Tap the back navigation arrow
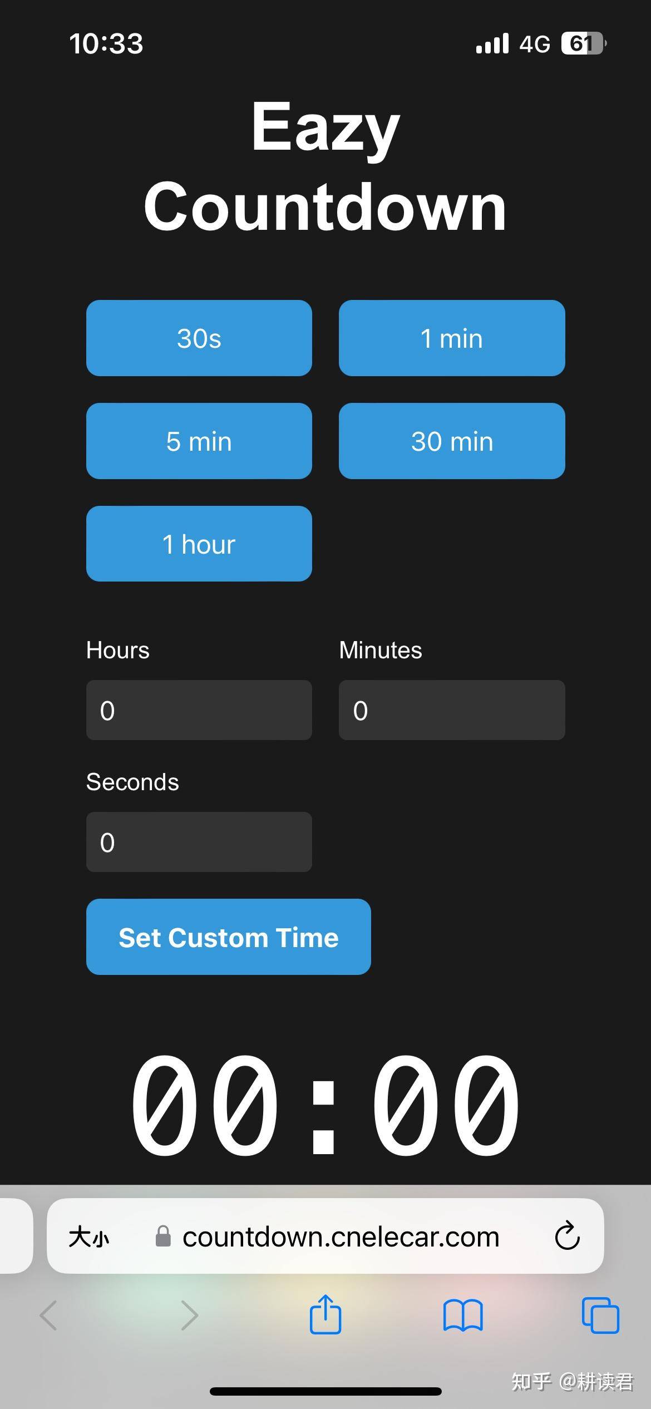The height and width of the screenshot is (1409, 651). pos(48,1316)
